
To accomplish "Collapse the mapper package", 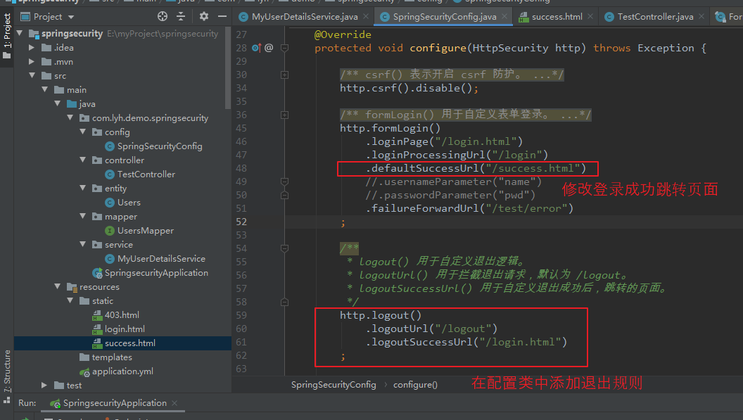I will (x=83, y=216).
